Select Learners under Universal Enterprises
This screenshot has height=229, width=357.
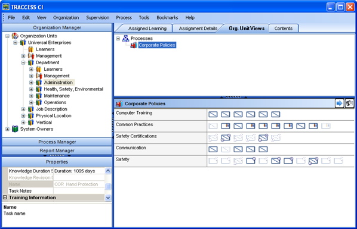click(x=45, y=49)
